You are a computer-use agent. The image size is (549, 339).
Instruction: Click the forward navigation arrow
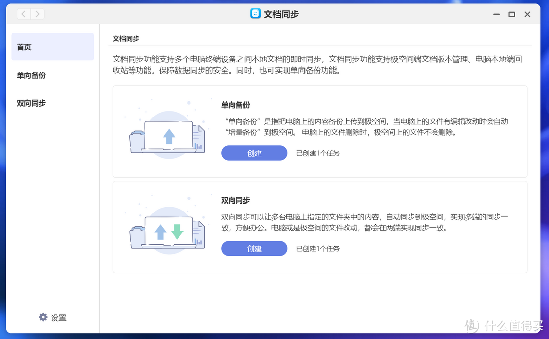click(x=38, y=14)
